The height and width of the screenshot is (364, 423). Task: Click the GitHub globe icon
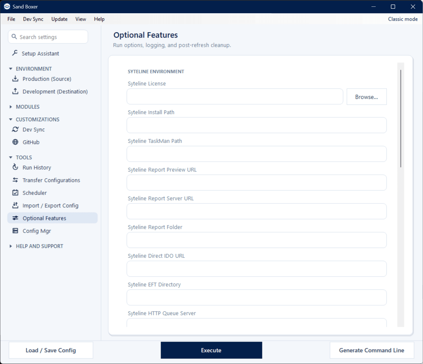(15, 142)
